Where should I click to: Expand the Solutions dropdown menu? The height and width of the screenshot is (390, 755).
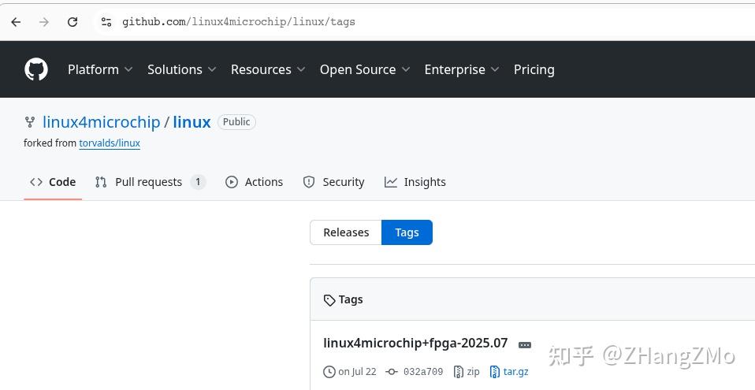(x=181, y=69)
